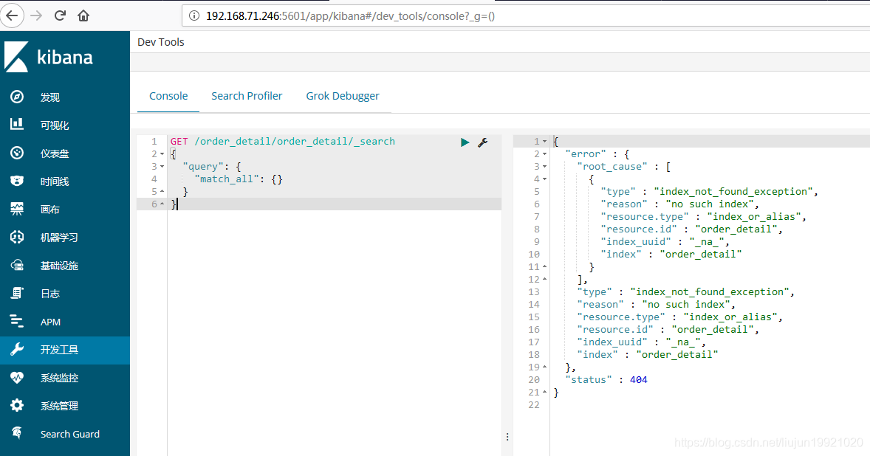Viewport: 870px width, 456px height.
Task: Click the Kibana logo icon
Action: (x=16, y=57)
